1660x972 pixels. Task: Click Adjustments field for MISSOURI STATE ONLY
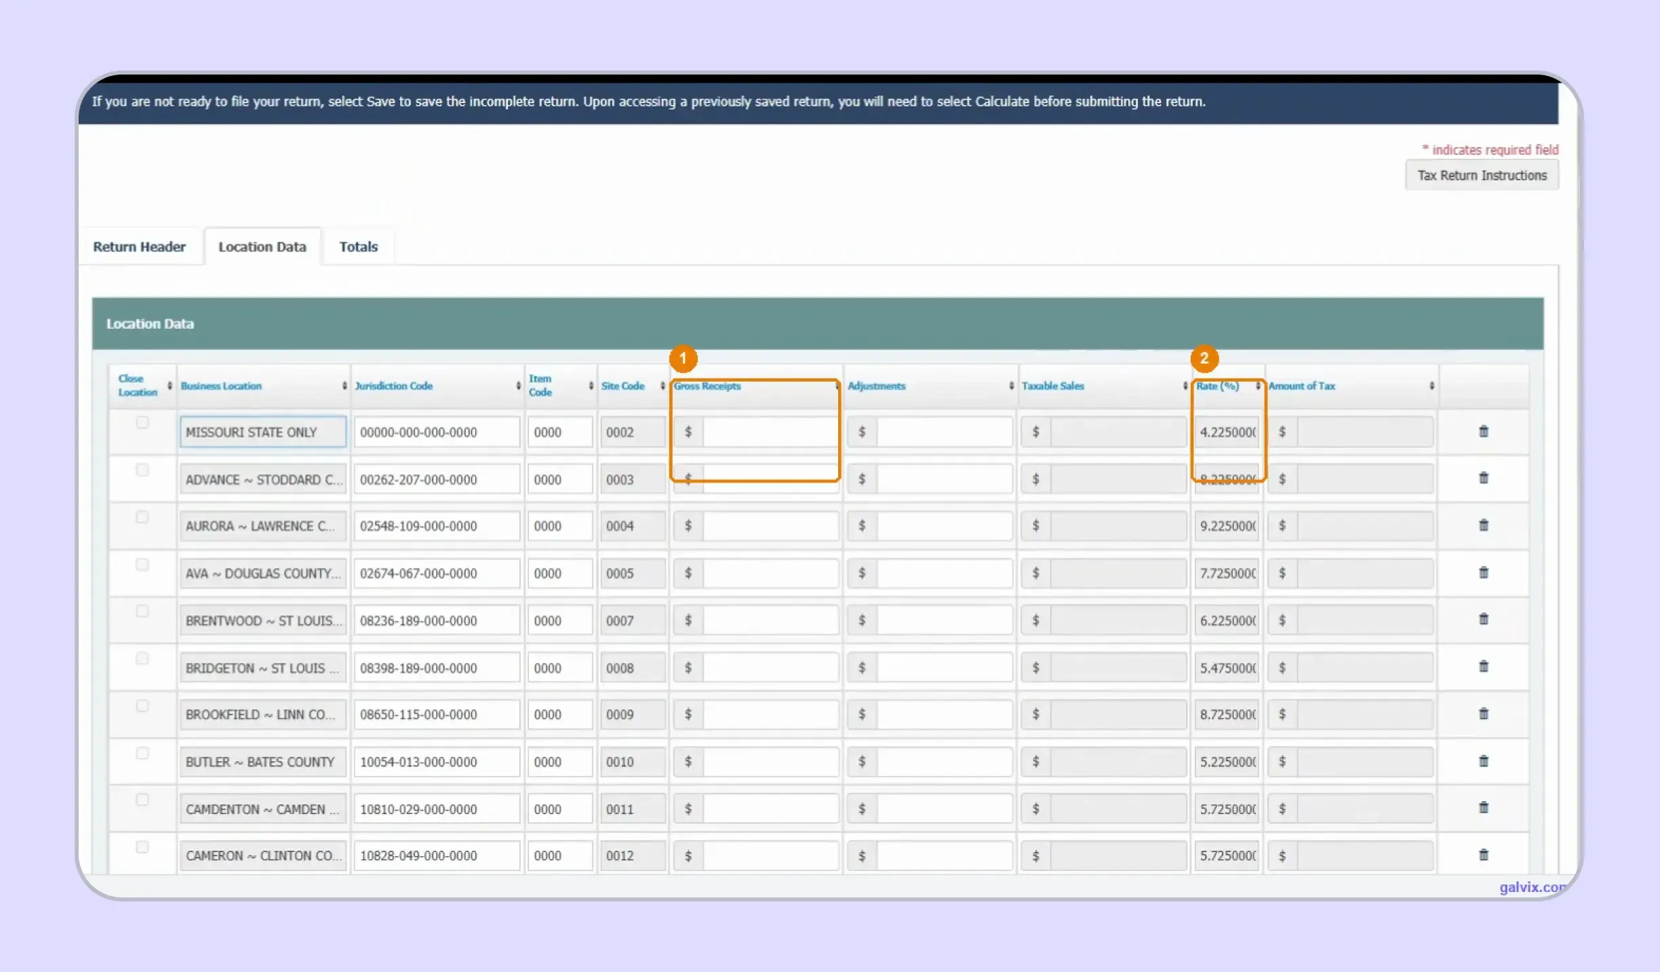click(944, 432)
